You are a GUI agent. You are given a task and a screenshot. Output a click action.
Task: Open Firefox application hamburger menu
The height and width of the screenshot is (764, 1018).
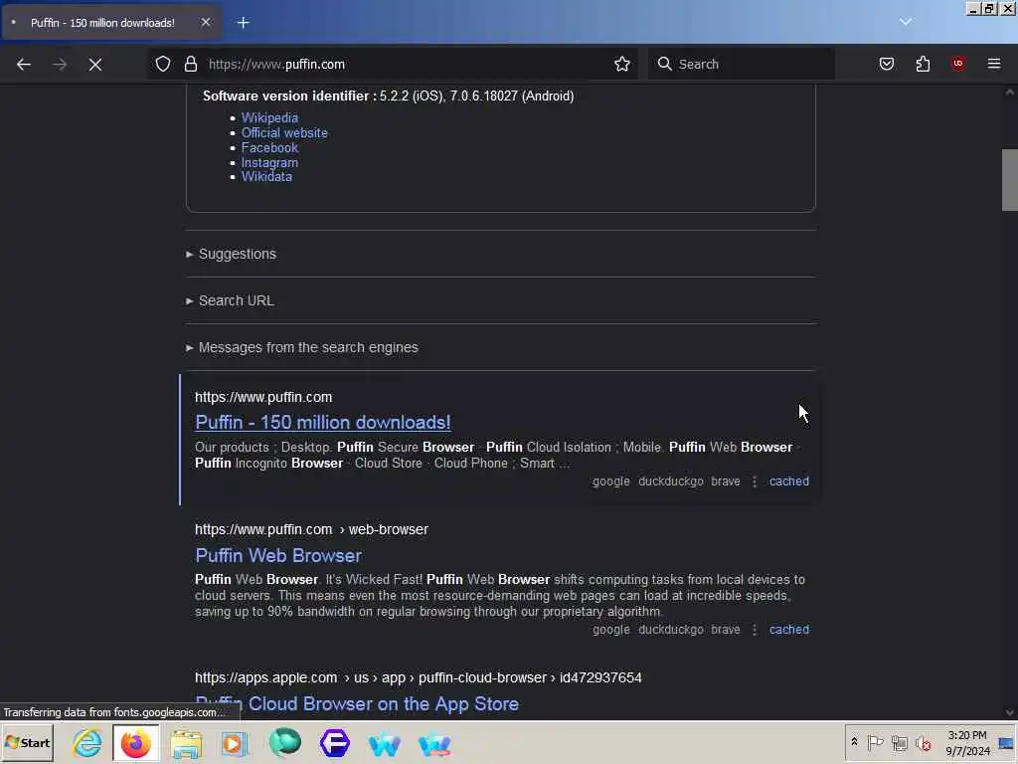pos(994,64)
